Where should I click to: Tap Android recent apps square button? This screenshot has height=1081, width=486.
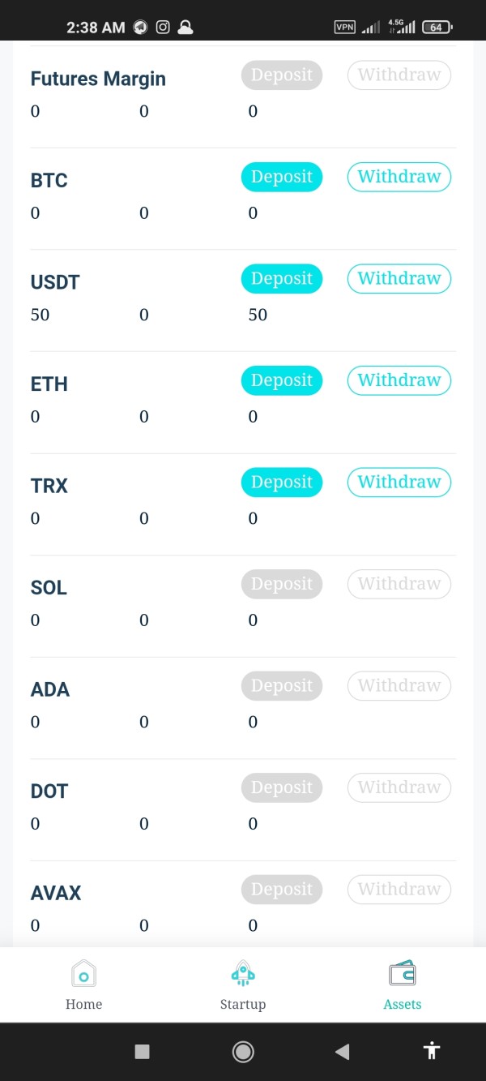(142, 1052)
